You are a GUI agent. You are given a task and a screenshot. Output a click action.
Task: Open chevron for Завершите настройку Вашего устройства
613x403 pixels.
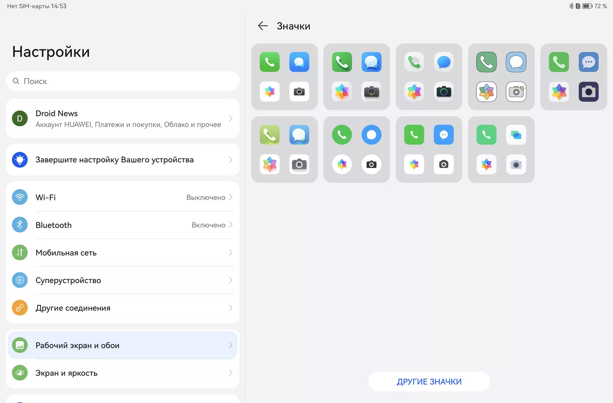click(x=231, y=160)
